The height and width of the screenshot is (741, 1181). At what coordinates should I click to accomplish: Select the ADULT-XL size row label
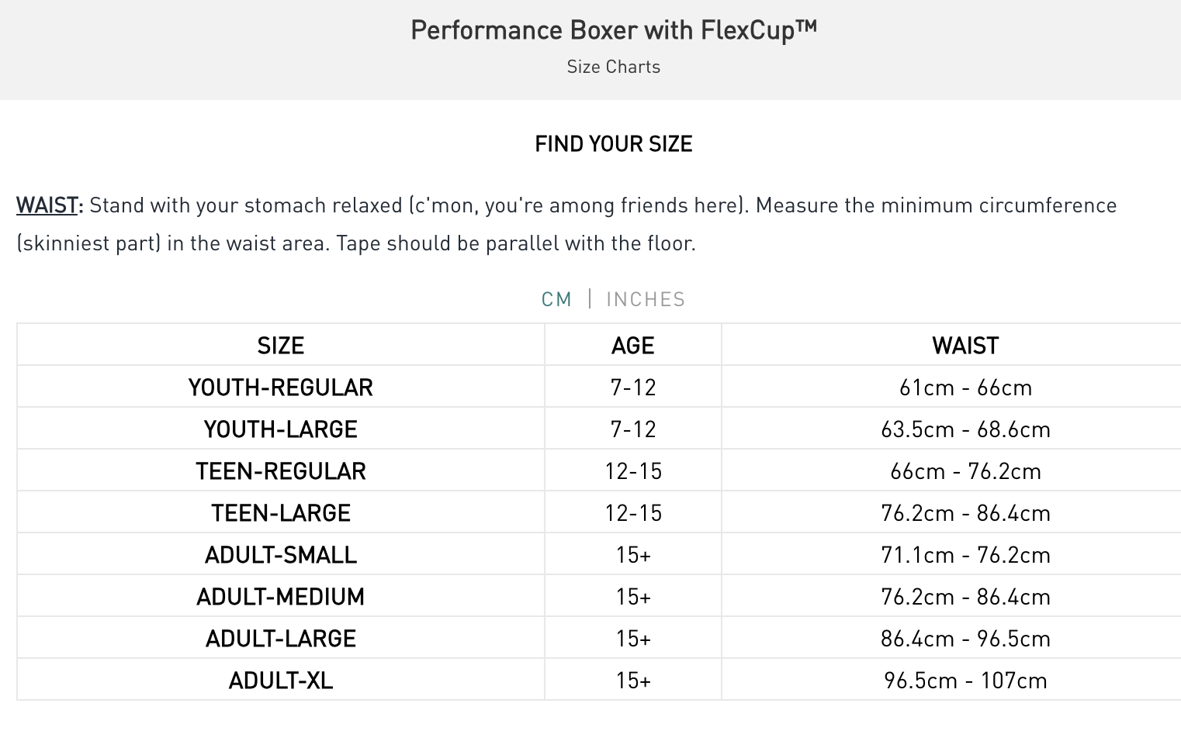pos(280,681)
